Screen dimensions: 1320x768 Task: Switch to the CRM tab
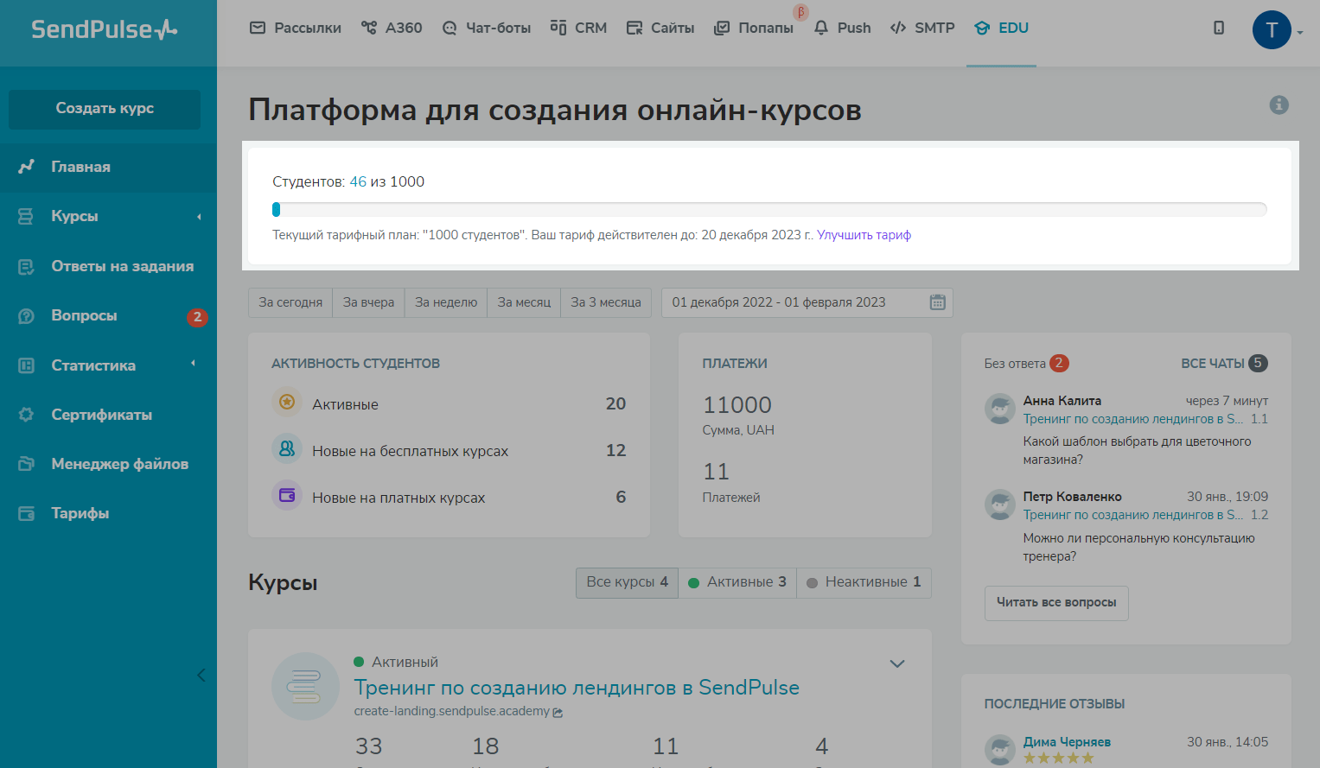pos(579,28)
